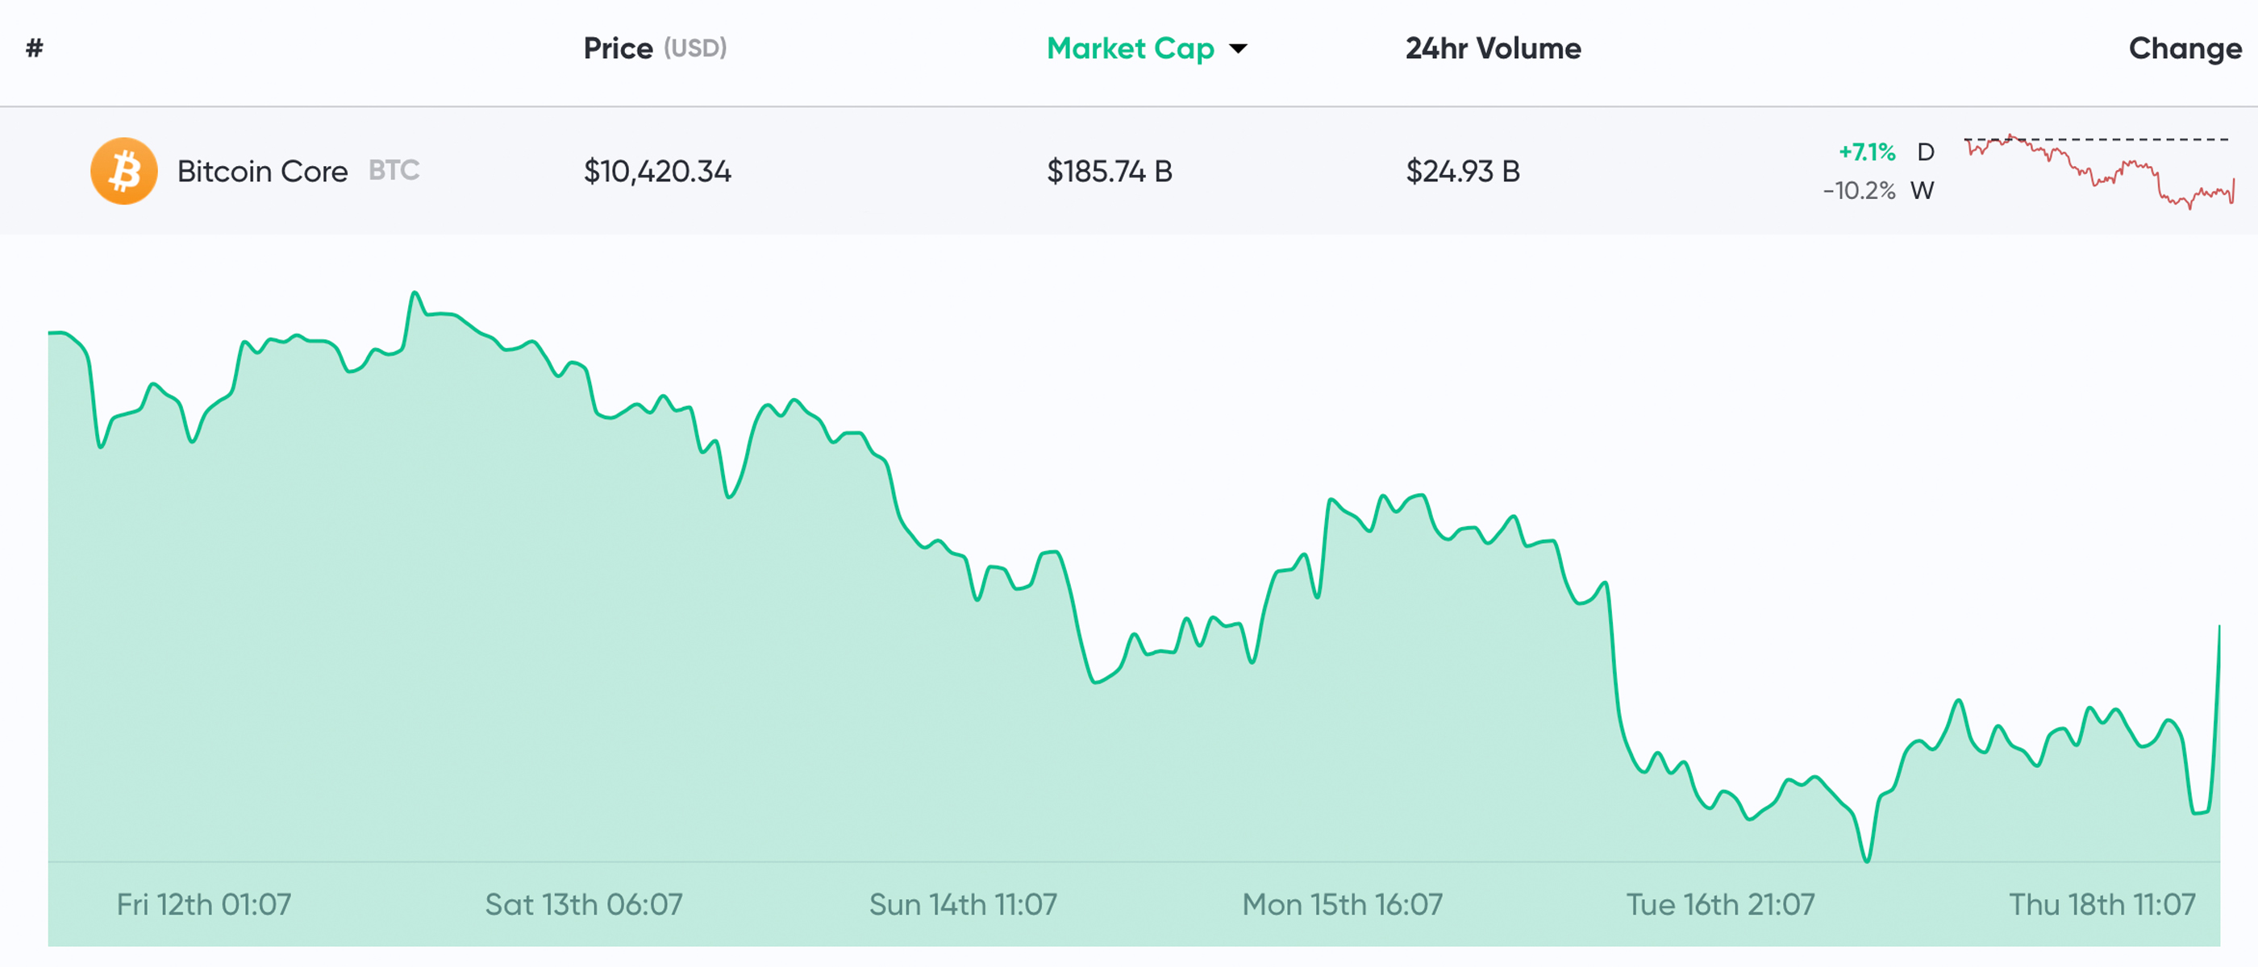This screenshot has height=967, width=2258.
Task: Click the # rank column header
Action: pos(34,48)
